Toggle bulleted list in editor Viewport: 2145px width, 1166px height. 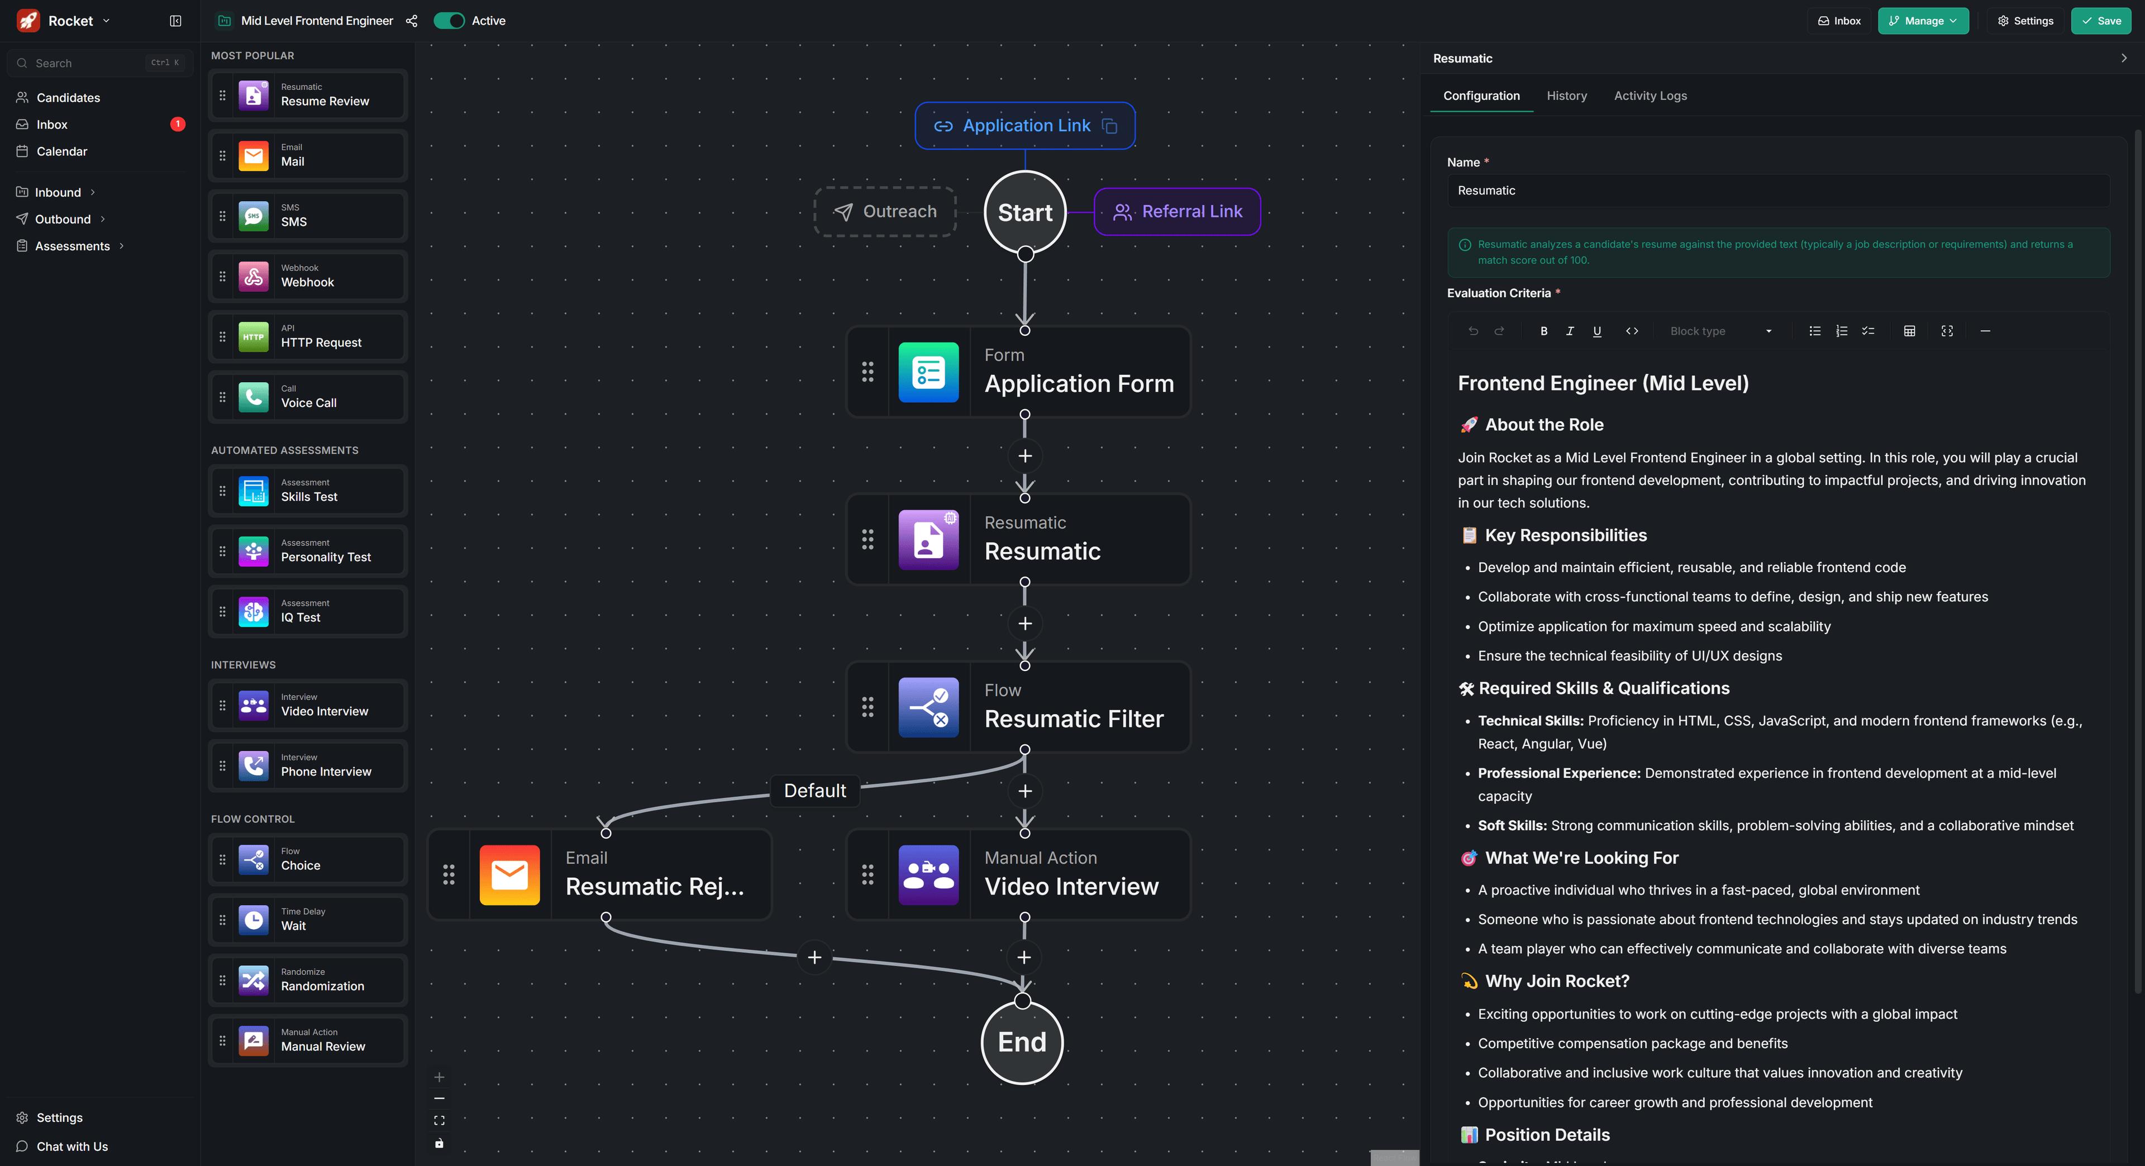1815,331
